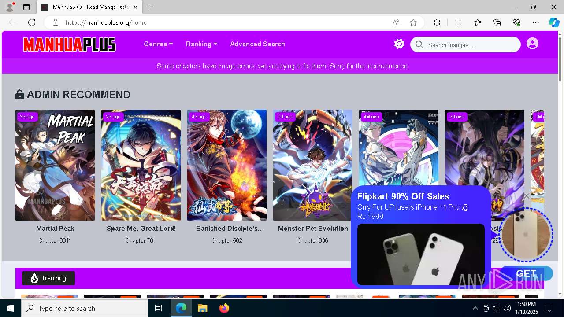Click the browser back arrow

click(x=12, y=22)
